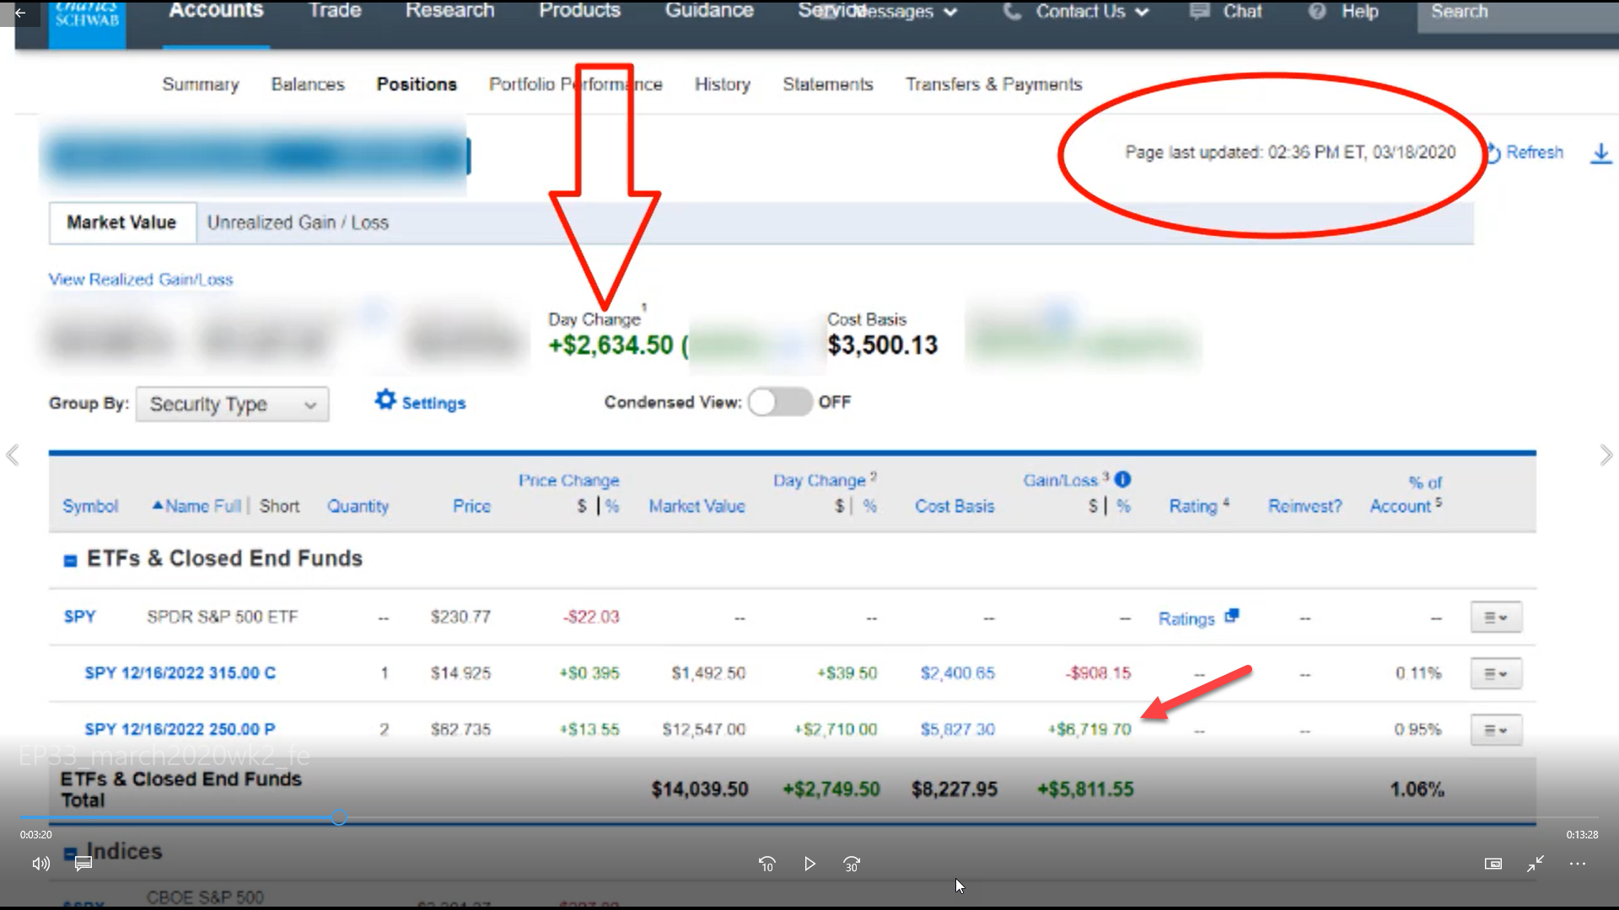Click the Refresh icon near page updated
Viewport: 1619px width, 910px height.
[1493, 153]
